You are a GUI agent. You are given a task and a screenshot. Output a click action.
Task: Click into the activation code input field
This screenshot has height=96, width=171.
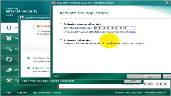click(x=115, y=28)
